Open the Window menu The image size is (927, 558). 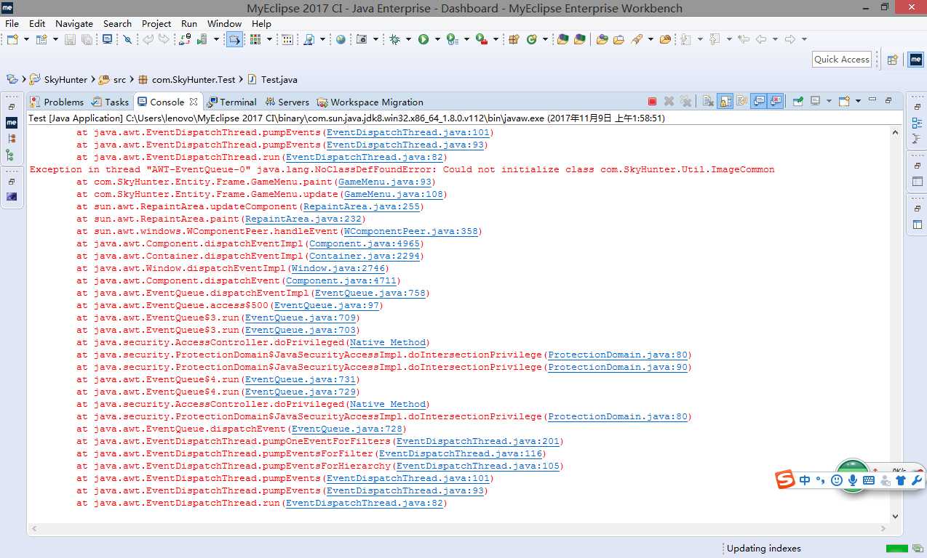225,23
